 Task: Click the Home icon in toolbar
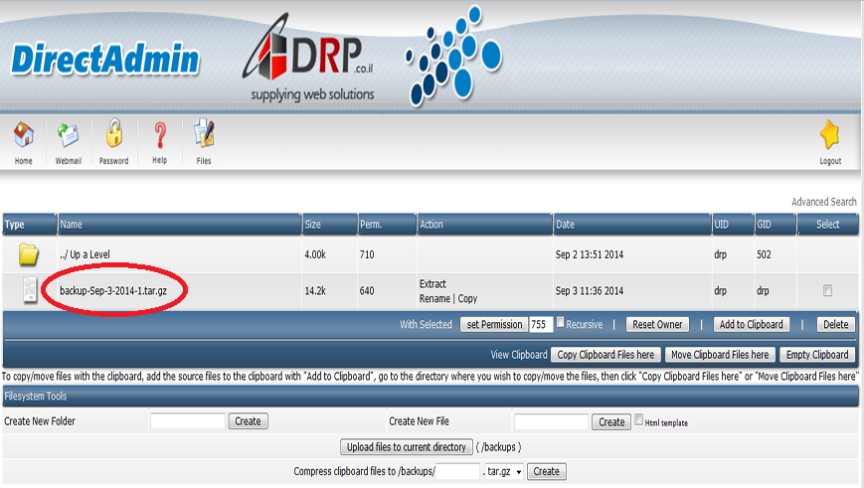click(23, 134)
